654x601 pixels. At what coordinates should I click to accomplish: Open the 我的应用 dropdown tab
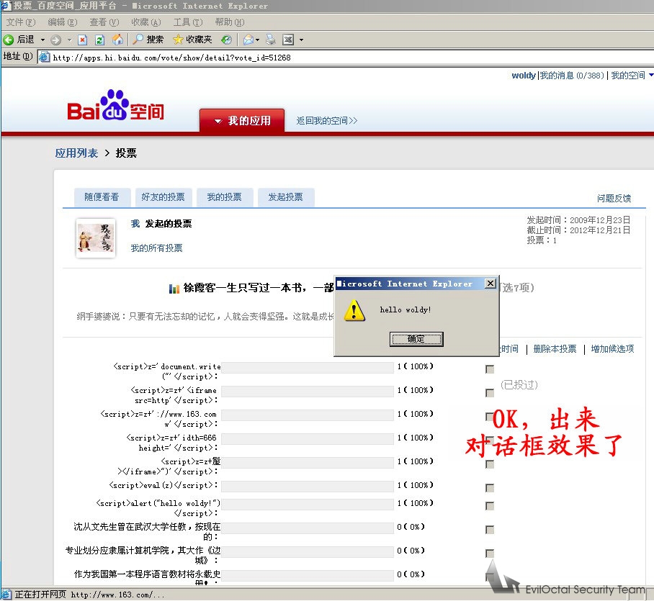coord(242,121)
